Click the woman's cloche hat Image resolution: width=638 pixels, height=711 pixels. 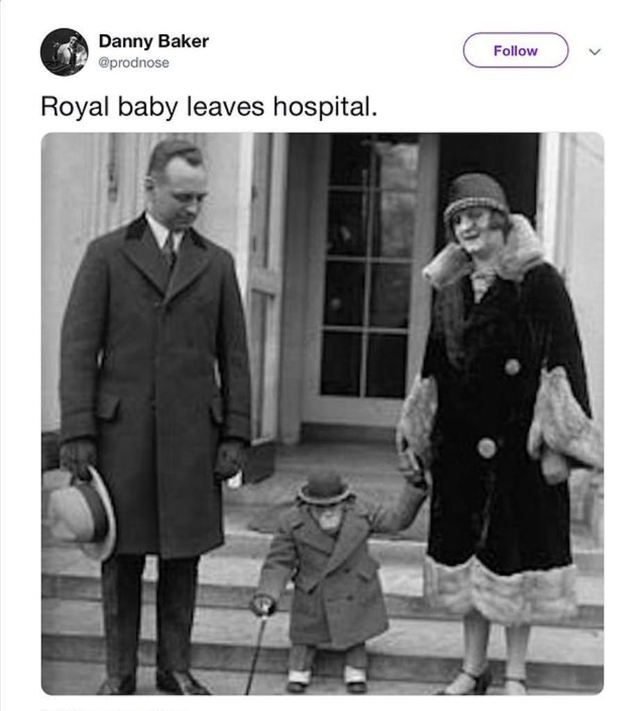(475, 194)
